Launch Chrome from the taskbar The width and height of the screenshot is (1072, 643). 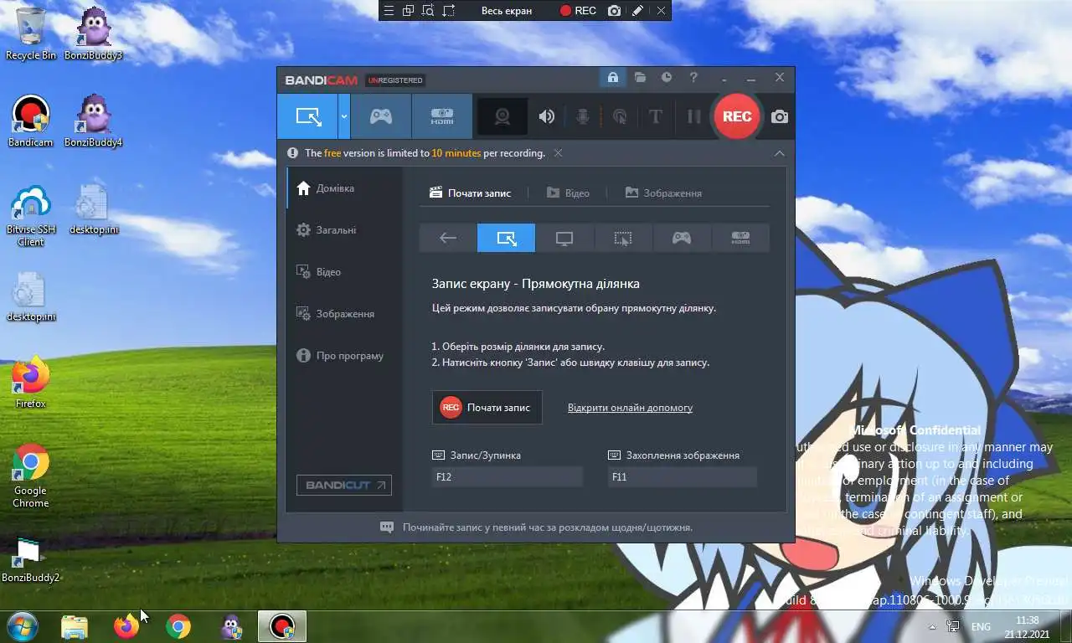click(178, 626)
